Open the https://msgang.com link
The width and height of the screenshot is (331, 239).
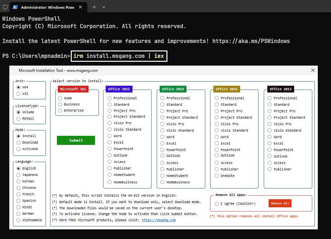159,220
